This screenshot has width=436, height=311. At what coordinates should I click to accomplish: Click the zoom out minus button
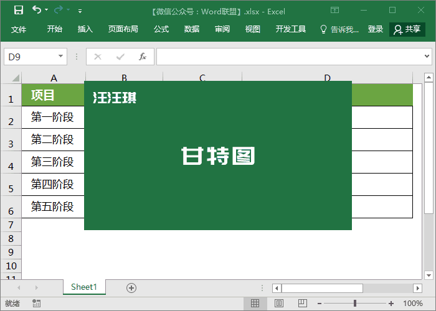(320, 304)
